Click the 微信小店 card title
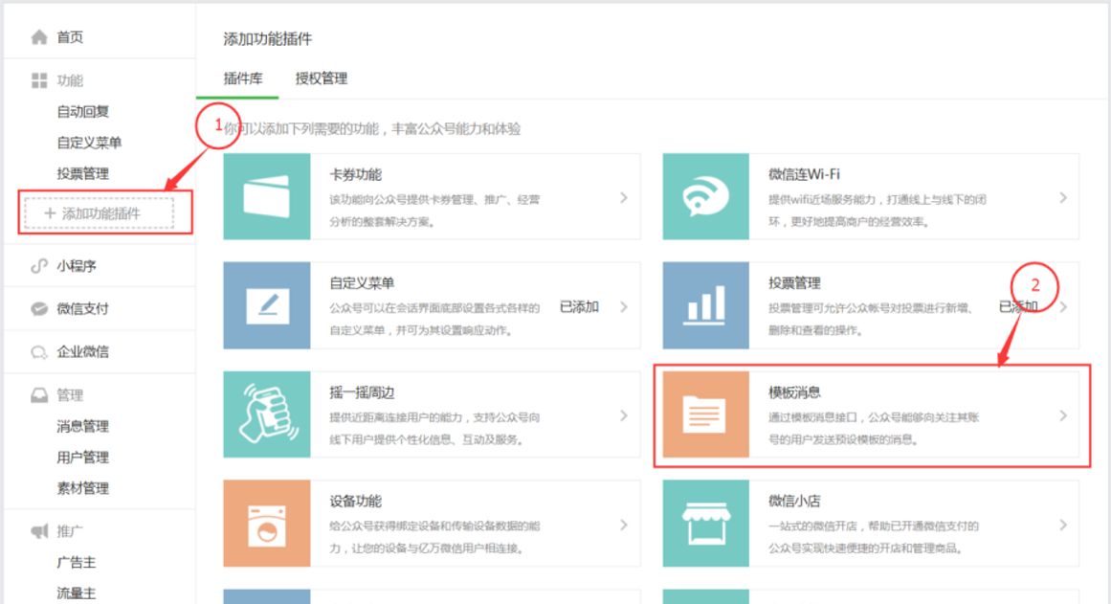 tap(795, 502)
